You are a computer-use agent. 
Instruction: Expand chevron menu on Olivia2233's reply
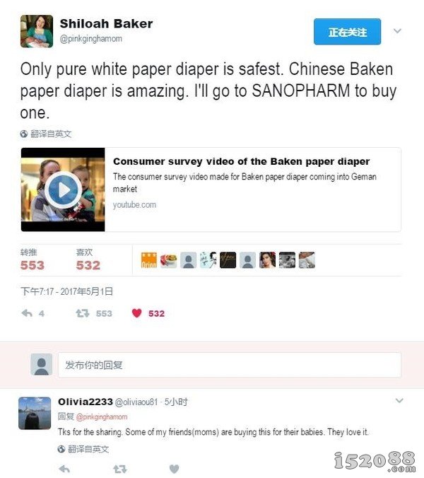pyautogui.click(x=399, y=400)
